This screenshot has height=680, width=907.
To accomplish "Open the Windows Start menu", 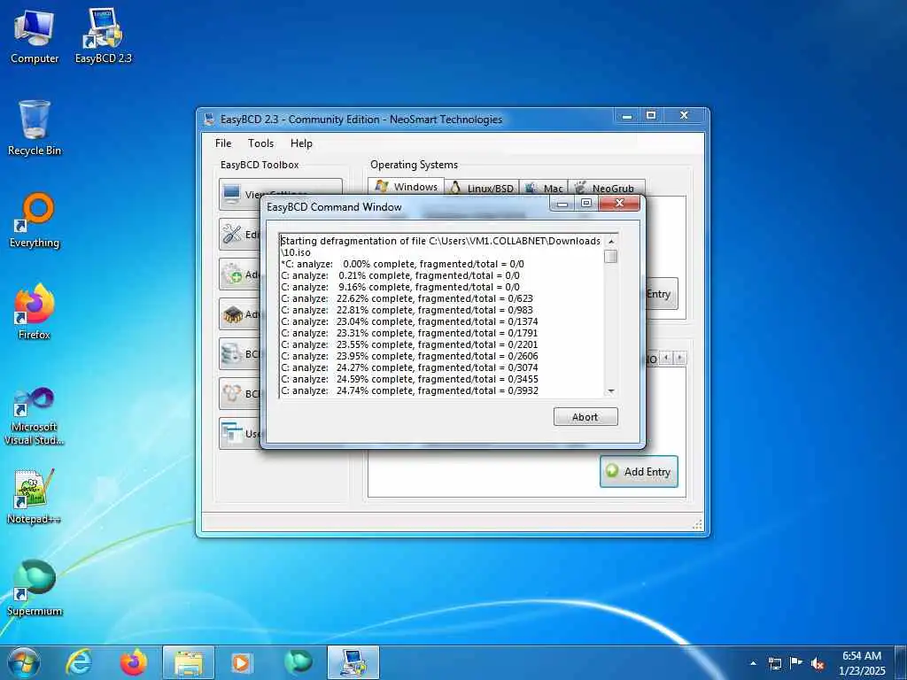I will click(x=24, y=662).
